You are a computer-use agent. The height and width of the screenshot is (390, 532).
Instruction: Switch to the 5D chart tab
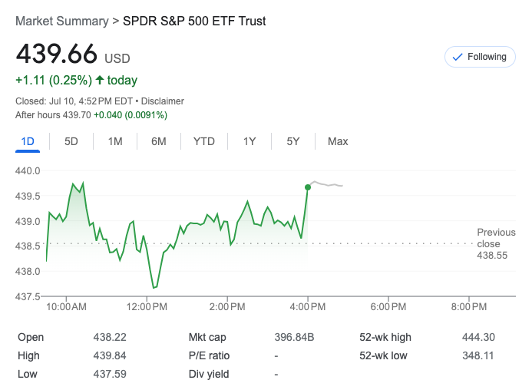tap(71, 141)
